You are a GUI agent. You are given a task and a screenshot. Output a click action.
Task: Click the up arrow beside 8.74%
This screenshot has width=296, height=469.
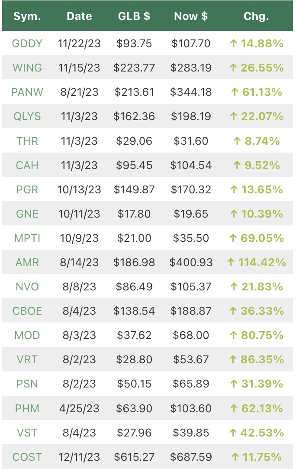(237, 141)
